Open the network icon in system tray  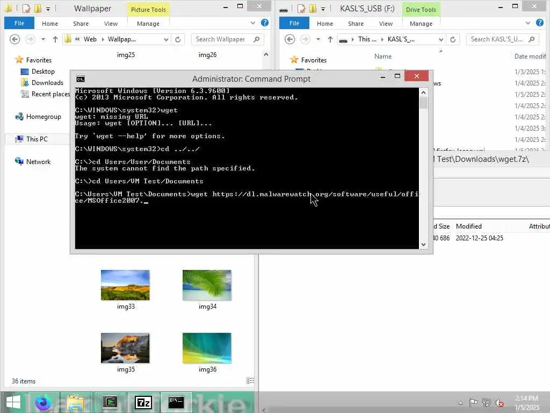(x=486, y=402)
